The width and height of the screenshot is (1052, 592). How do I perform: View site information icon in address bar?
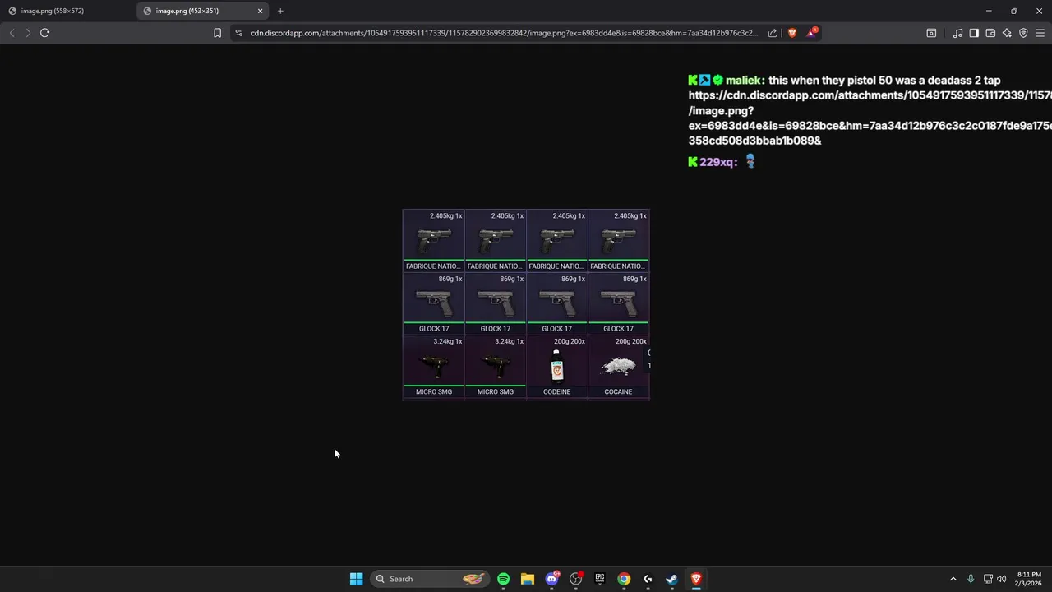pyautogui.click(x=238, y=33)
